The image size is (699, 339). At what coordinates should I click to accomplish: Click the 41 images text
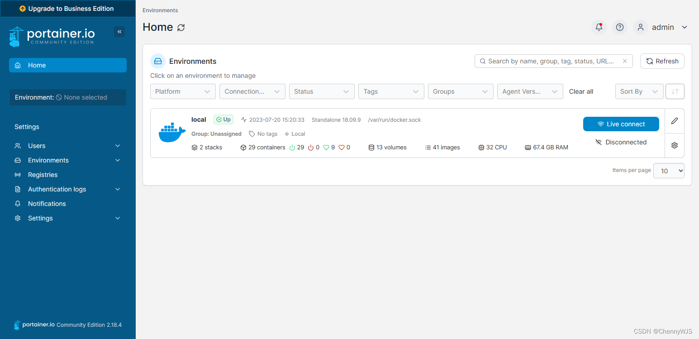pos(446,148)
